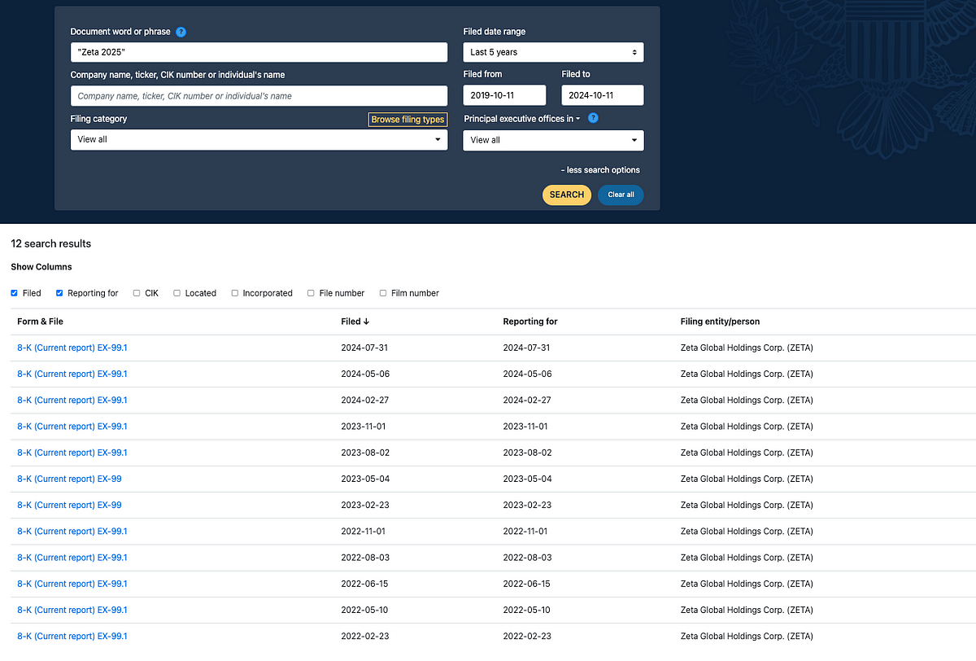Enable the Incorporated column checkbox

click(235, 293)
